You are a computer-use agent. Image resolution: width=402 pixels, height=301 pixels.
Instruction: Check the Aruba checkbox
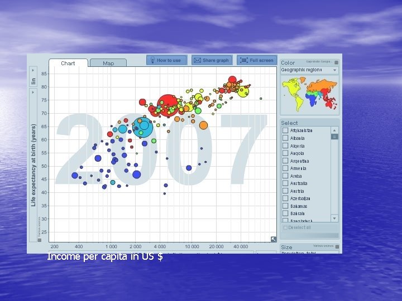(x=285, y=176)
